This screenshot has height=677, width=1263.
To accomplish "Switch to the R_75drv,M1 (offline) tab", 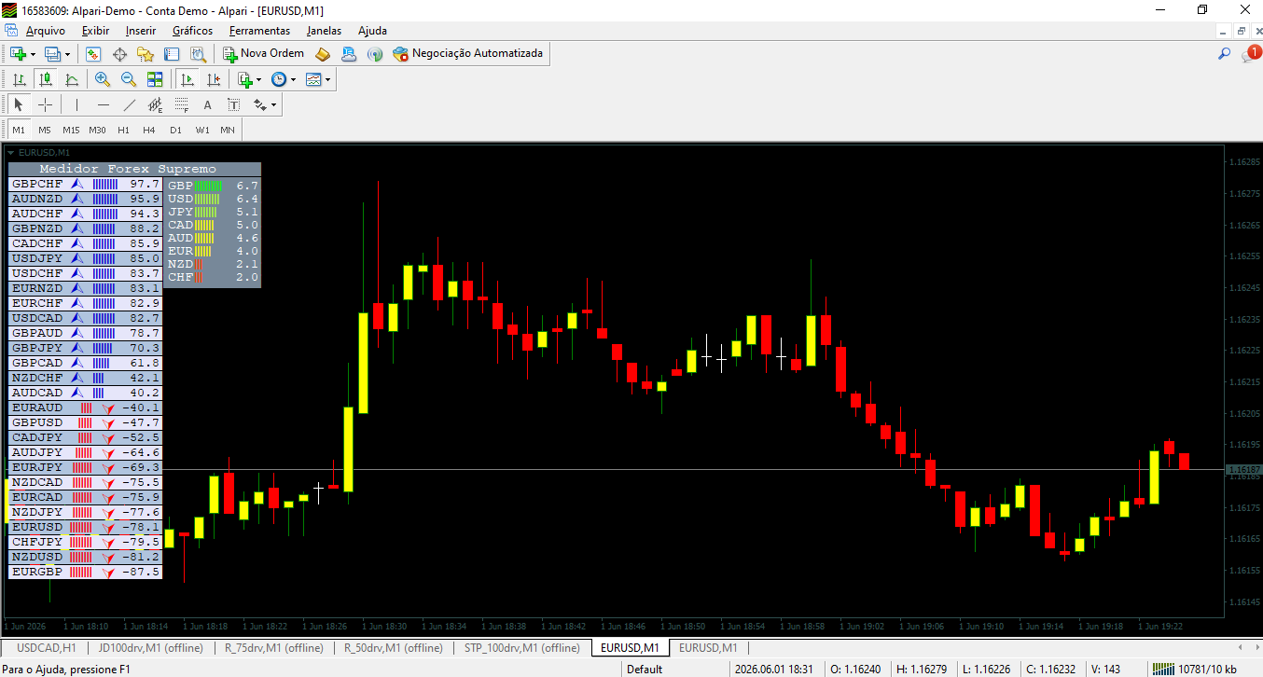I will click(x=273, y=647).
